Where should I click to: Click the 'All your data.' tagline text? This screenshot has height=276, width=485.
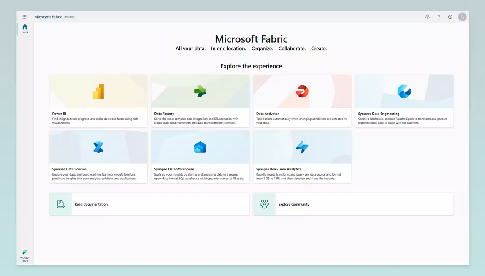pos(190,49)
